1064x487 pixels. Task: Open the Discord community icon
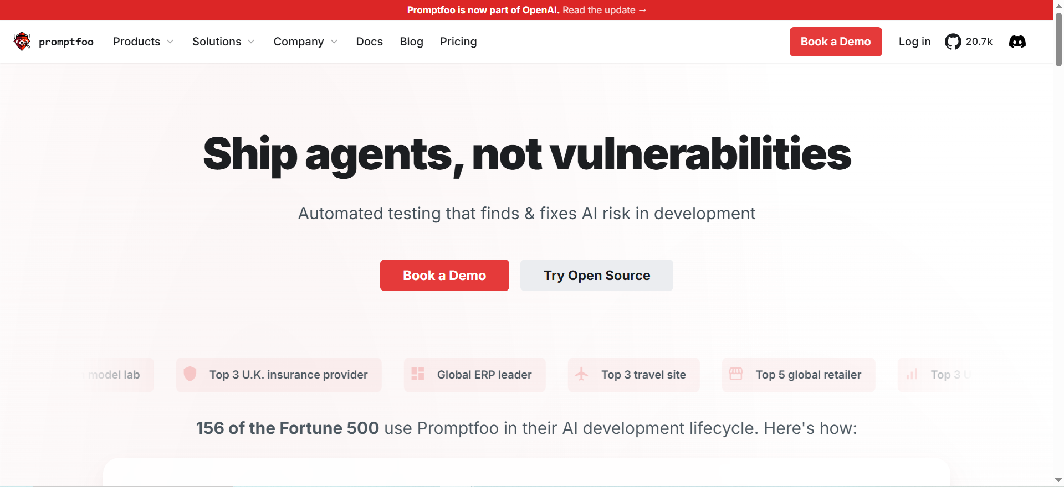[1017, 42]
